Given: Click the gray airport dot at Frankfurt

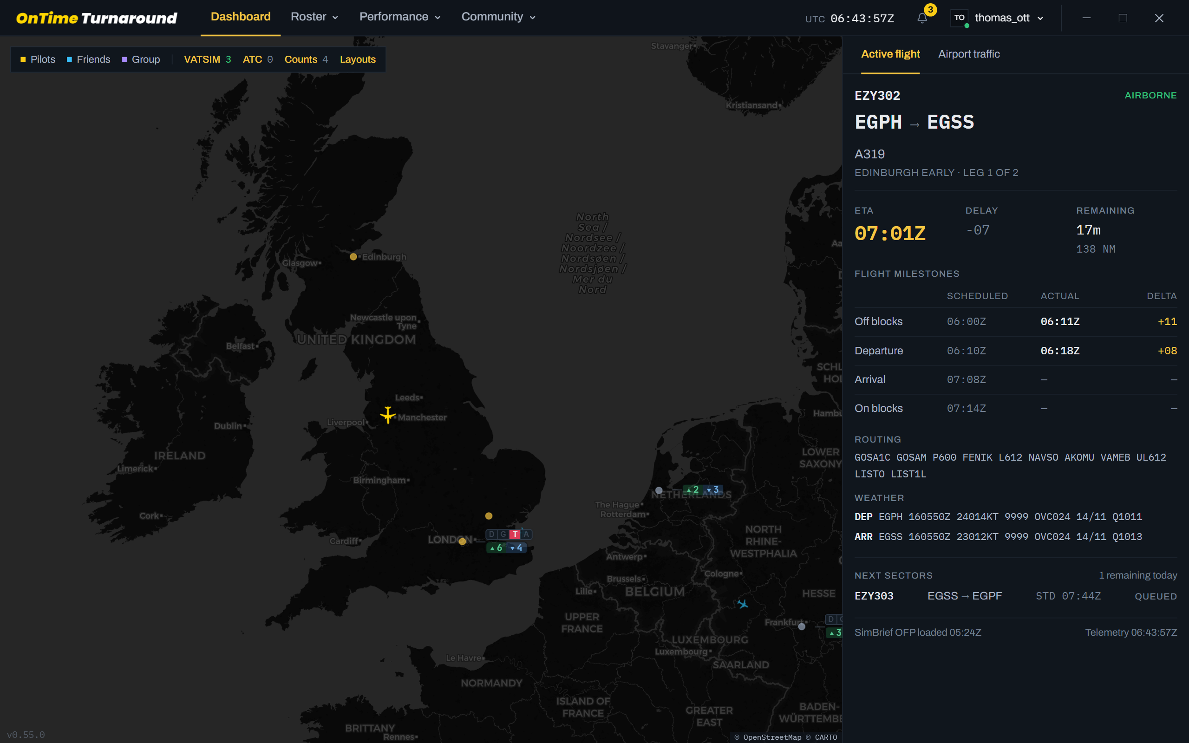Looking at the screenshot, I should (x=802, y=626).
